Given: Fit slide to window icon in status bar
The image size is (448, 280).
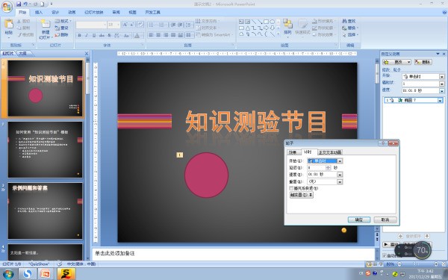Looking at the screenshot, I should click(x=444, y=264).
